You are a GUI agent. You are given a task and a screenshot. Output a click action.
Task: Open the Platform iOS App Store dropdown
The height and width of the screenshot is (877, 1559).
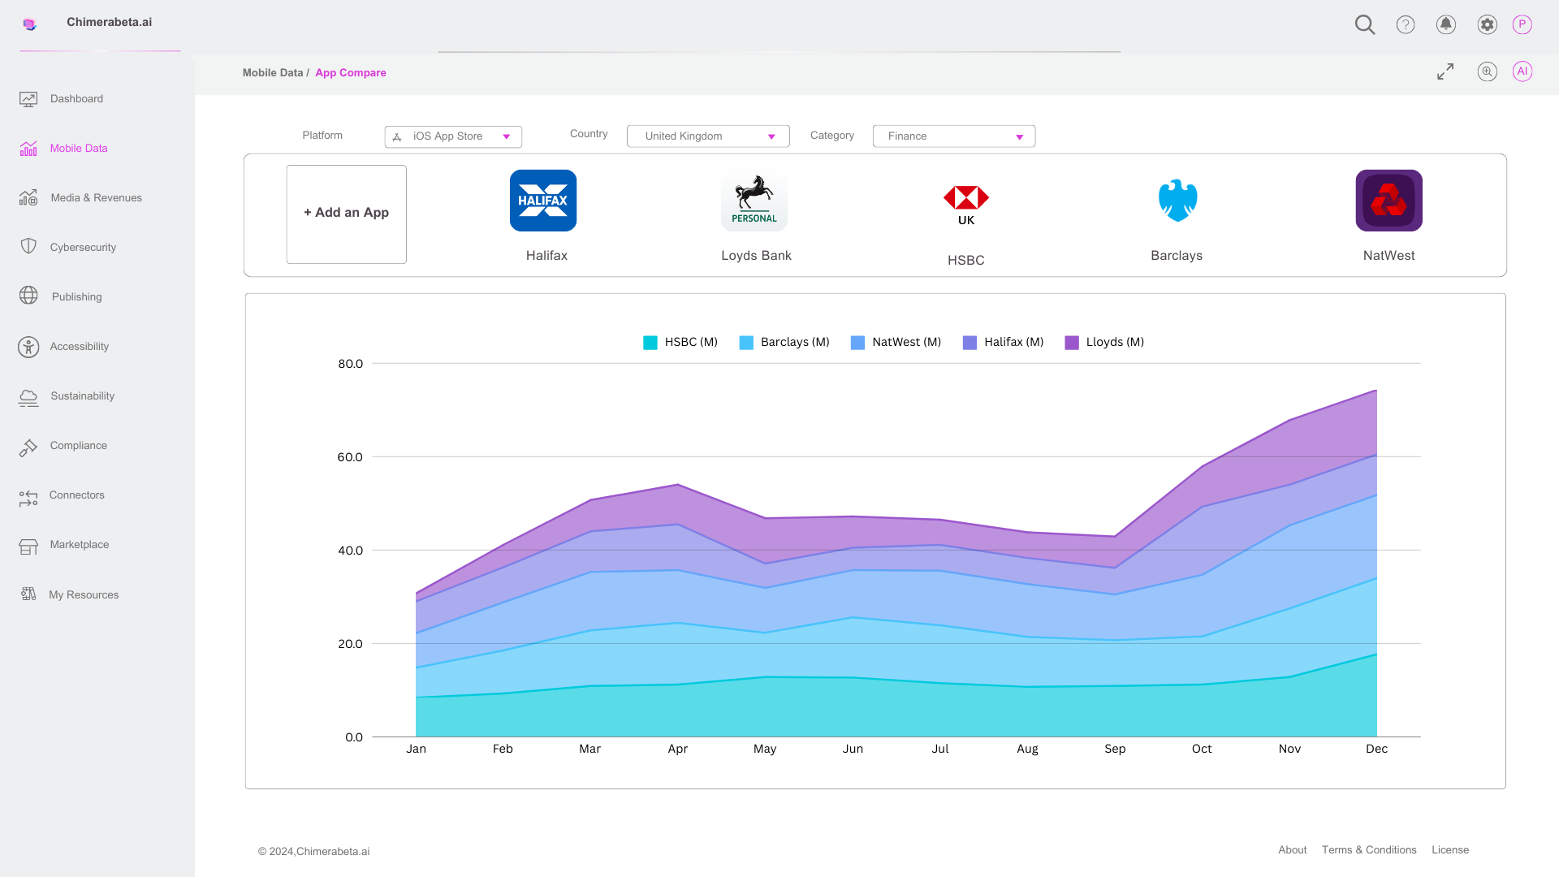[453, 136]
